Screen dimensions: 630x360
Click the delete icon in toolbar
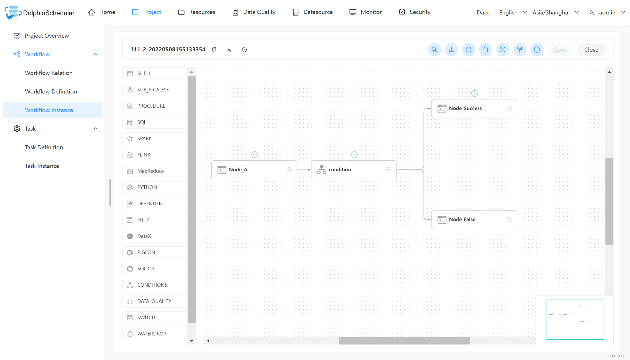pos(486,50)
